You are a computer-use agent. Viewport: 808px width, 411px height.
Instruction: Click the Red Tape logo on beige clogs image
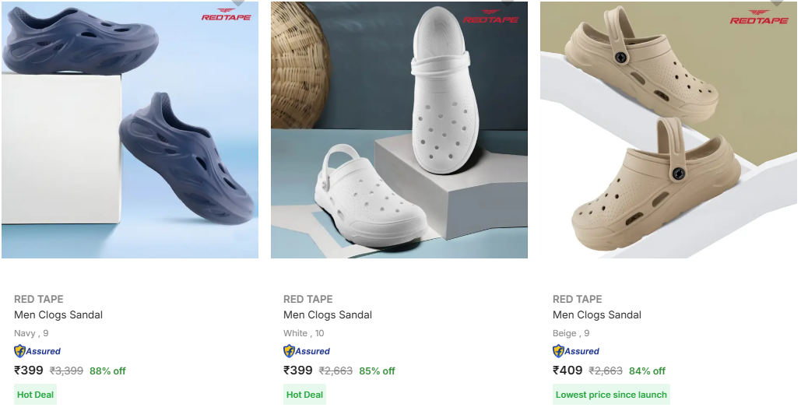tap(759, 17)
